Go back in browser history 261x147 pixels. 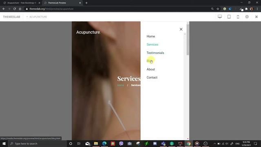tap(4, 9)
